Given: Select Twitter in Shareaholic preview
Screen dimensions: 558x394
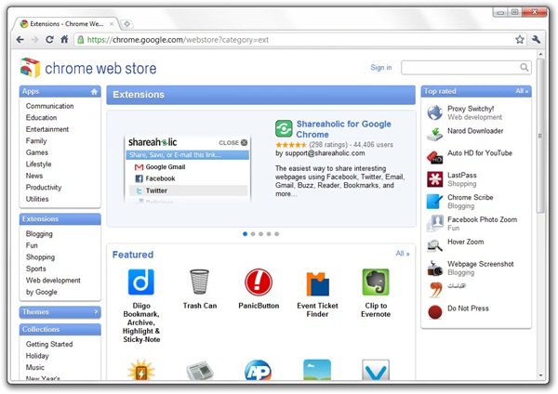Looking at the screenshot, I should 188,190.
